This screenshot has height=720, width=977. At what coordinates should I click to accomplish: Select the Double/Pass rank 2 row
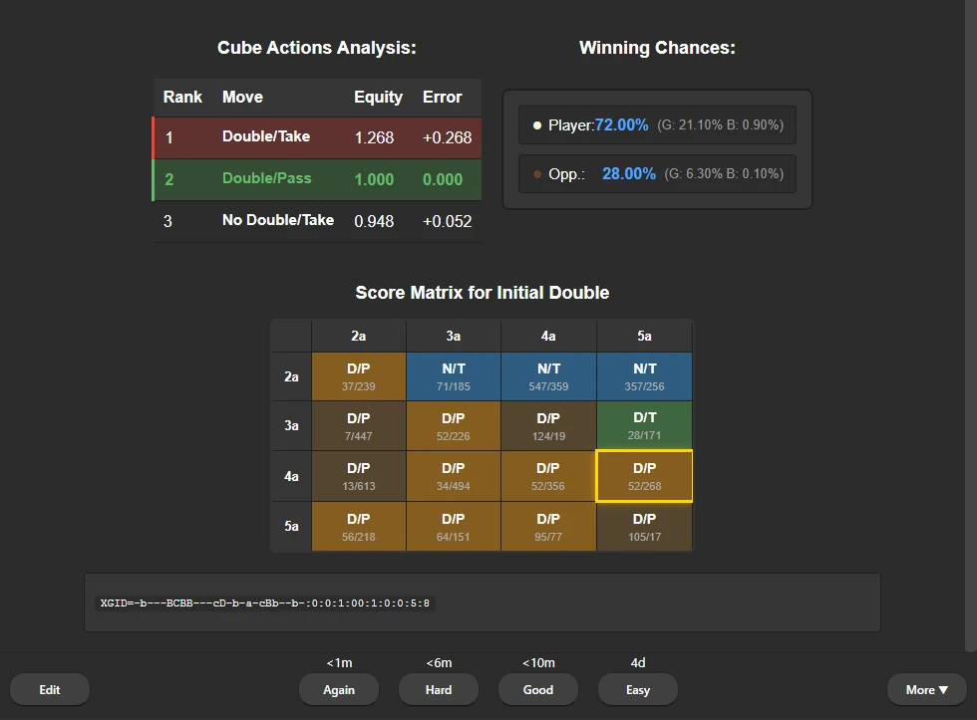317,179
